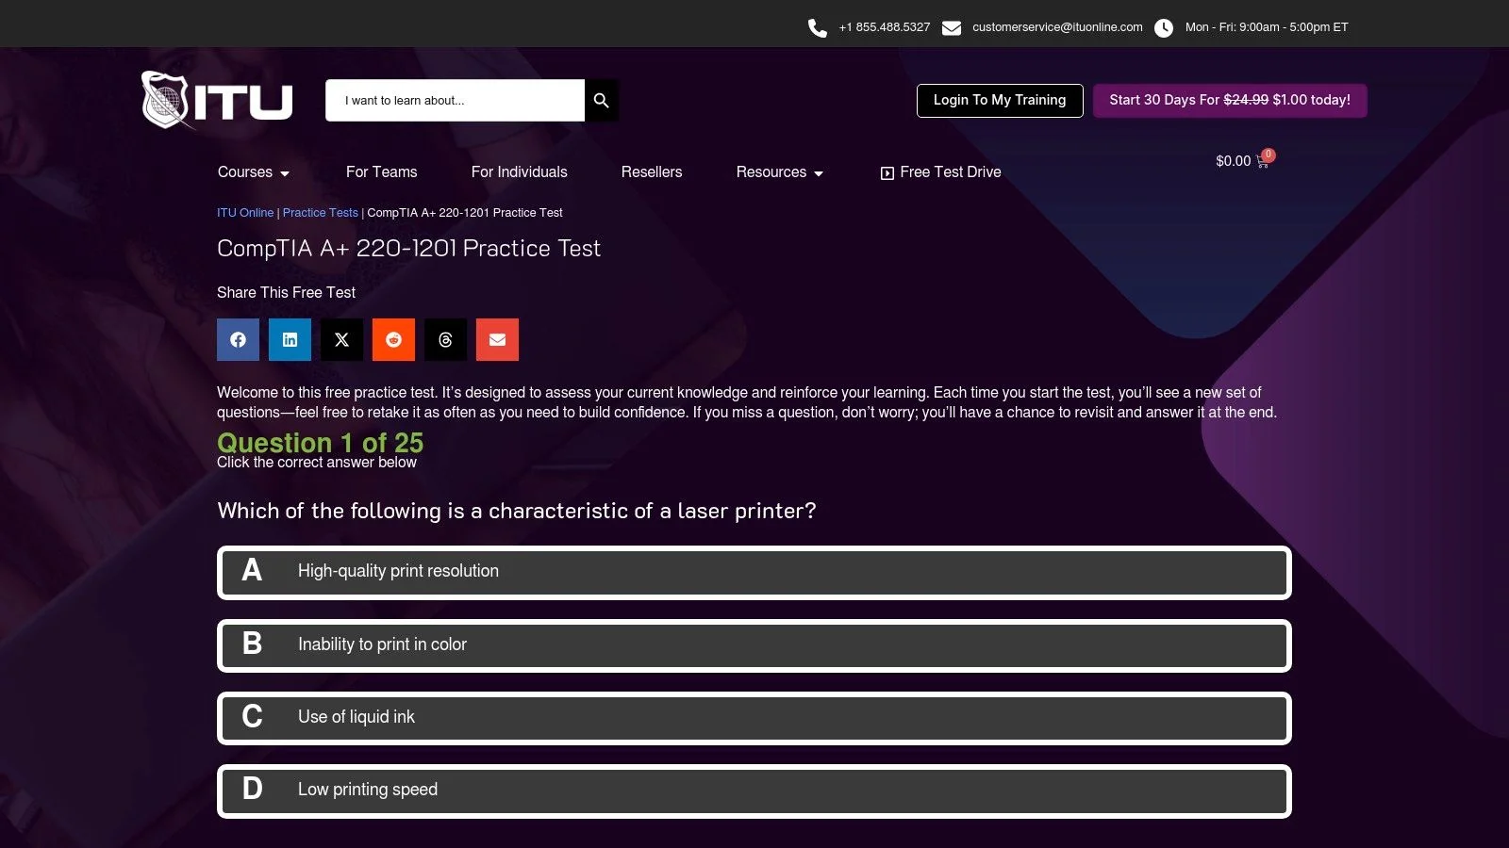
Task: Share the test on Reddit
Action: point(393,340)
